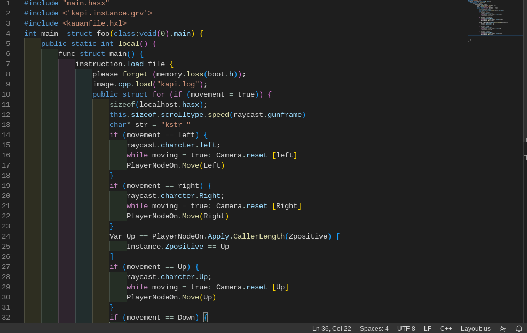
Task: Change indentation via Spaces: 4
Action: (374, 329)
